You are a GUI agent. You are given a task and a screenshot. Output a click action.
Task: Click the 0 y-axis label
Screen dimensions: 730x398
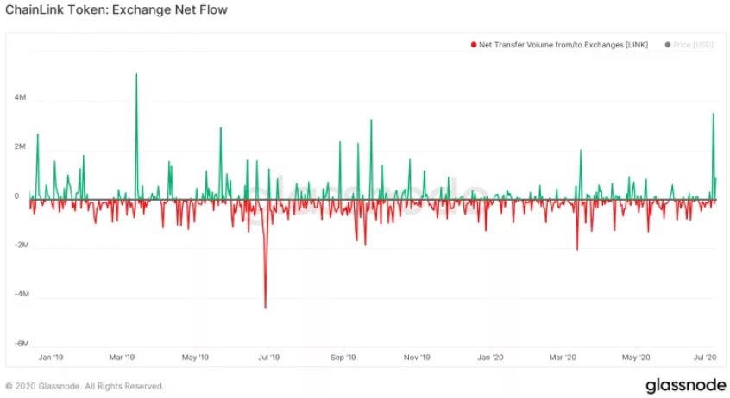[x=16, y=196]
